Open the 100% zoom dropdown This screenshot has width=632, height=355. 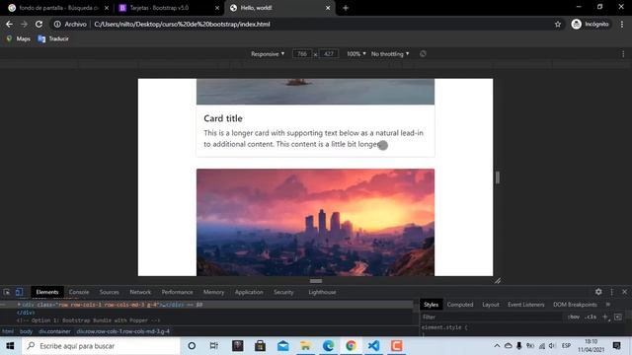click(356, 53)
